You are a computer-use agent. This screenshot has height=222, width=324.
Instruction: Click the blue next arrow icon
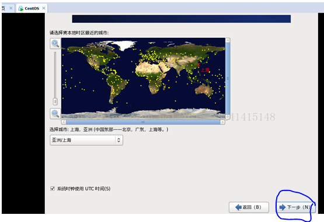[x=283, y=207]
